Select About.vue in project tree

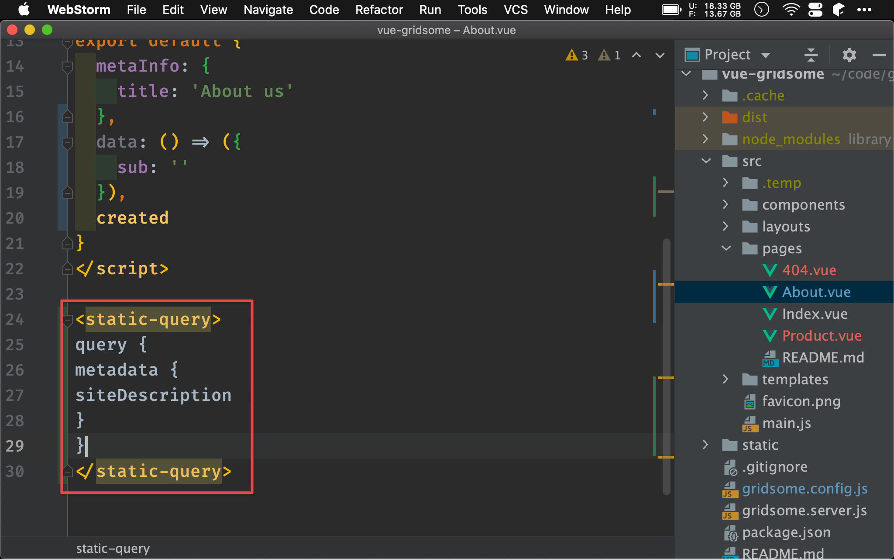[816, 292]
